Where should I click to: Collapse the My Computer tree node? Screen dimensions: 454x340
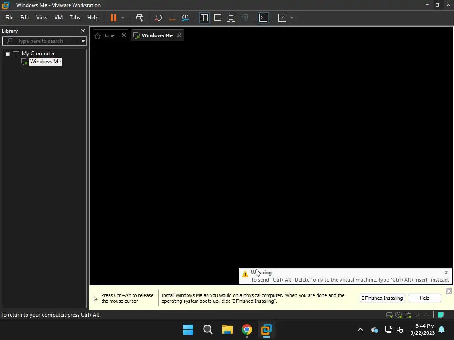tap(8, 54)
